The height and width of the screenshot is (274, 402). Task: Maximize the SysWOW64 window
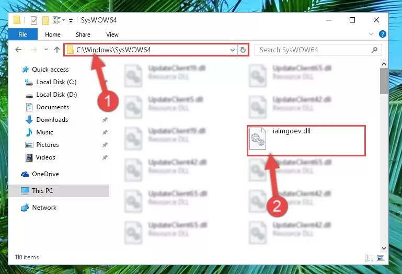pos(352,20)
